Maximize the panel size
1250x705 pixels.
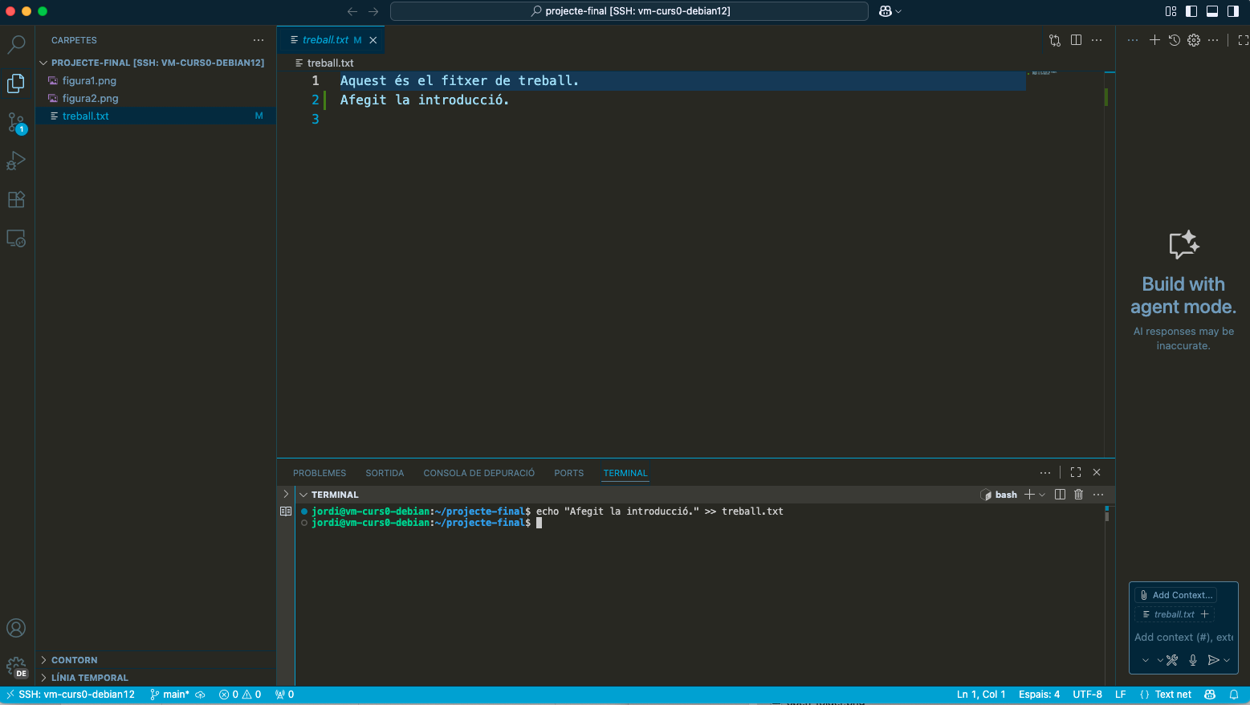[1076, 473]
